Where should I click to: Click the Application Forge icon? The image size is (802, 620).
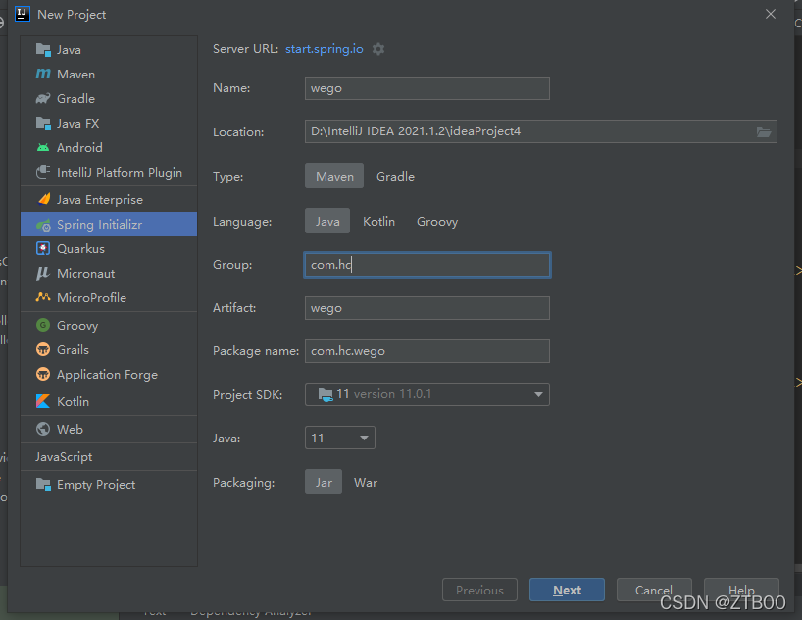click(x=43, y=374)
